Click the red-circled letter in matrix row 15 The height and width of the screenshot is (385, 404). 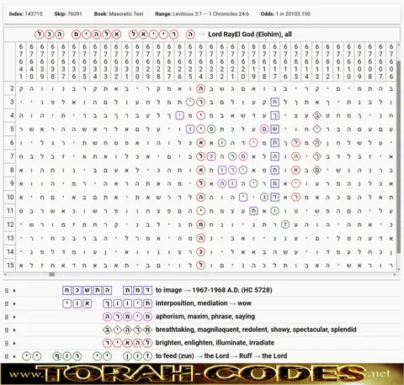tap(200, 265)
